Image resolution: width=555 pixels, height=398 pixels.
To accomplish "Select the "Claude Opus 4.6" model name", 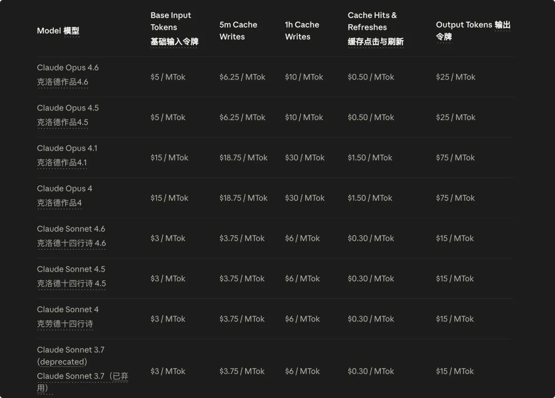I will tap(68, 68).
